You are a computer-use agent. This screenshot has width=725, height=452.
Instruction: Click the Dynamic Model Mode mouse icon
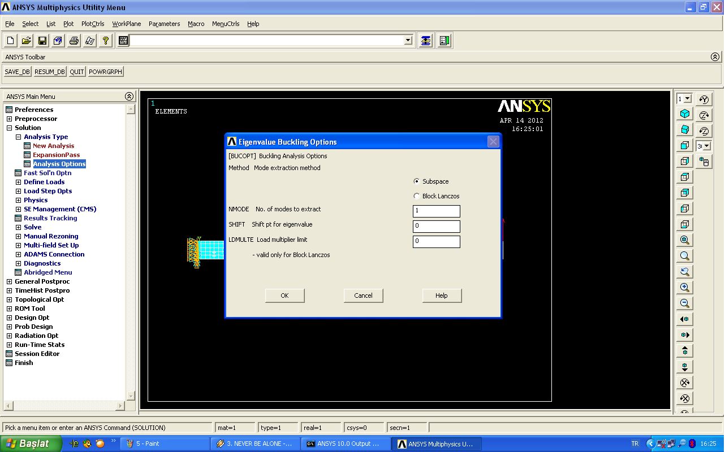(x=704, y=162)
